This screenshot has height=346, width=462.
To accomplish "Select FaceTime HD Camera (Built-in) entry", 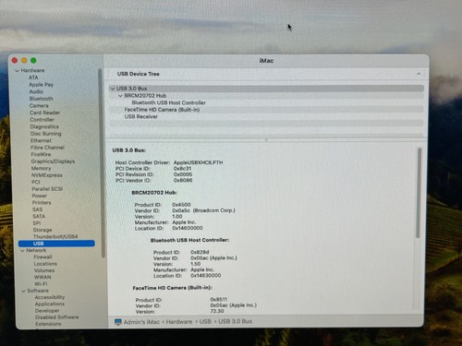I will coord(162,110).
